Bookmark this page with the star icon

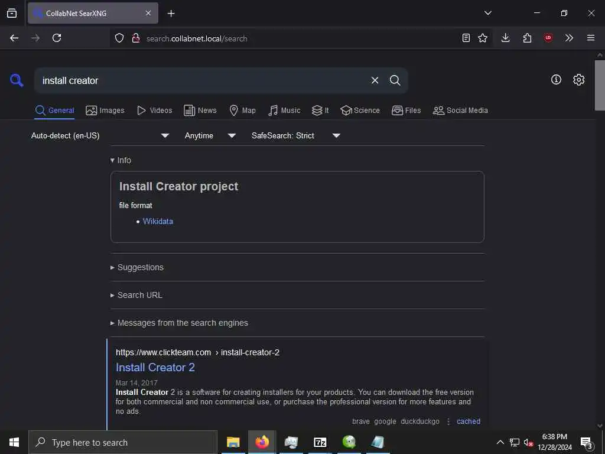483,38
